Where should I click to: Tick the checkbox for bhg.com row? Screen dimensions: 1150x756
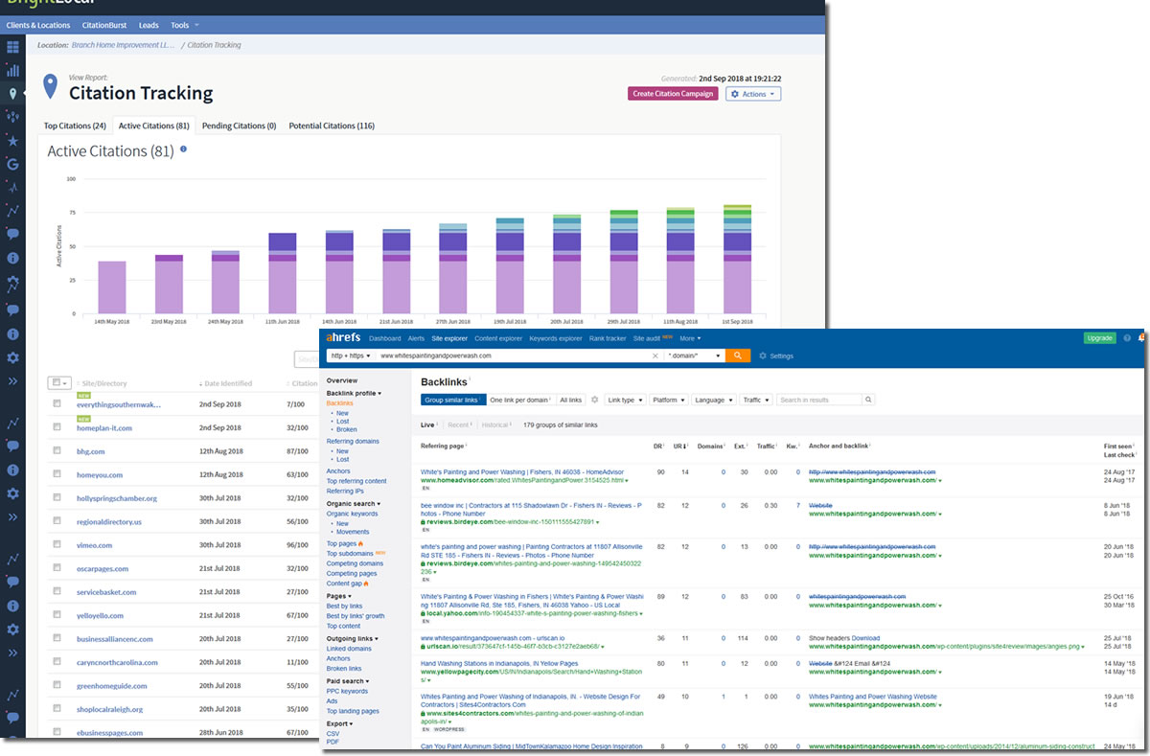[57, 451]
